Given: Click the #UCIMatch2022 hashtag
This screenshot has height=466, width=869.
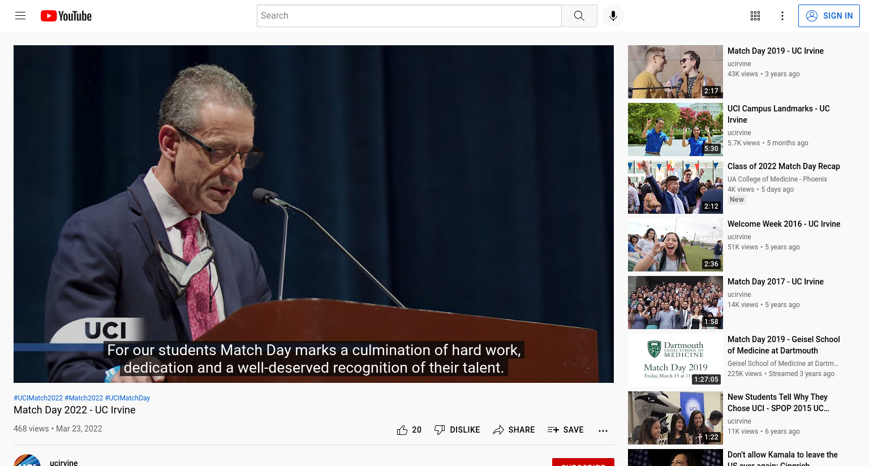Looking at the screenshot, I should point(38,398).
